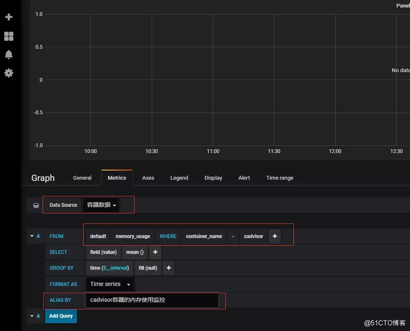Switch to the Alert tab
Screen dimensions: 410x331
[244, 178]
